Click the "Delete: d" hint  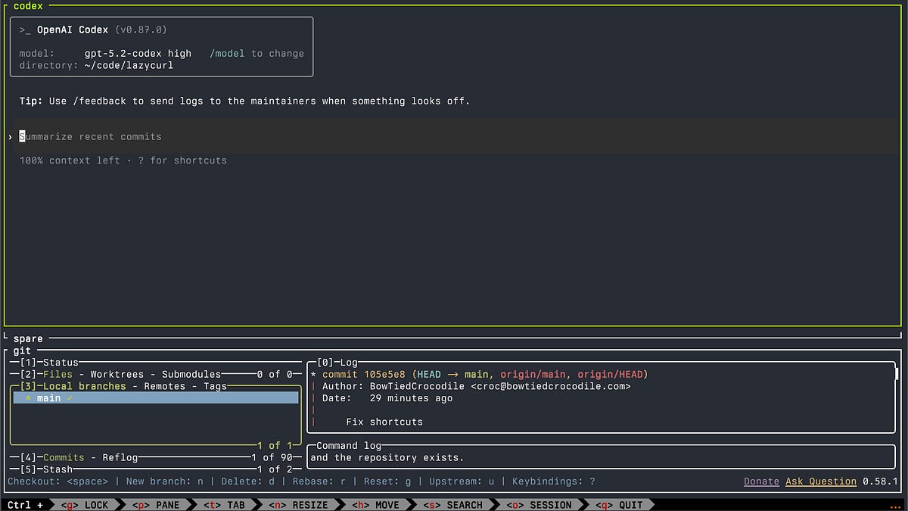(248, 481)
